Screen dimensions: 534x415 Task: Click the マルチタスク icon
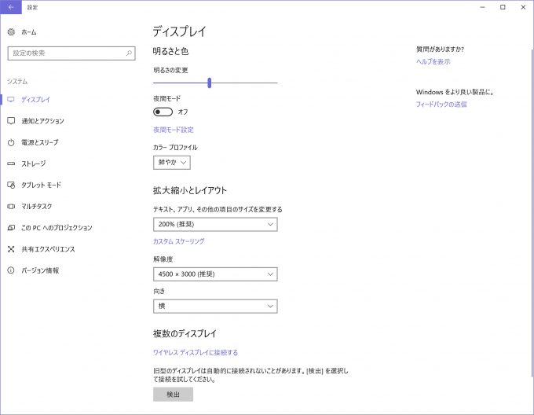pos(11,207)
